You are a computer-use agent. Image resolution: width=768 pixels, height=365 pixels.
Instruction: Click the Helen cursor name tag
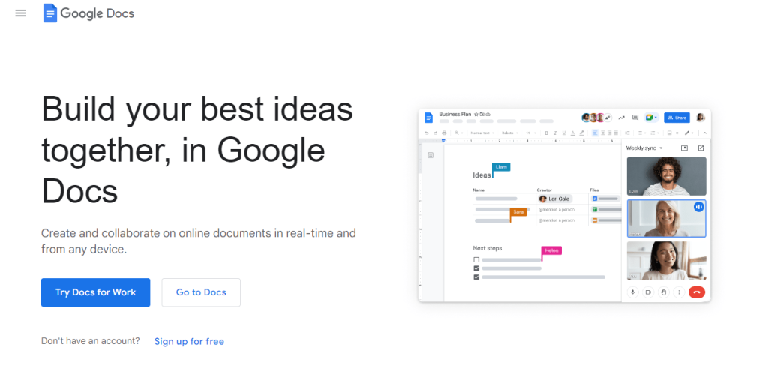[x=551, y=250]
